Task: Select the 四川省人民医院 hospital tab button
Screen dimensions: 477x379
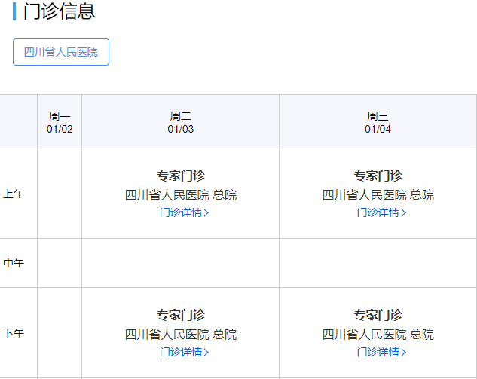Action: 61,52
